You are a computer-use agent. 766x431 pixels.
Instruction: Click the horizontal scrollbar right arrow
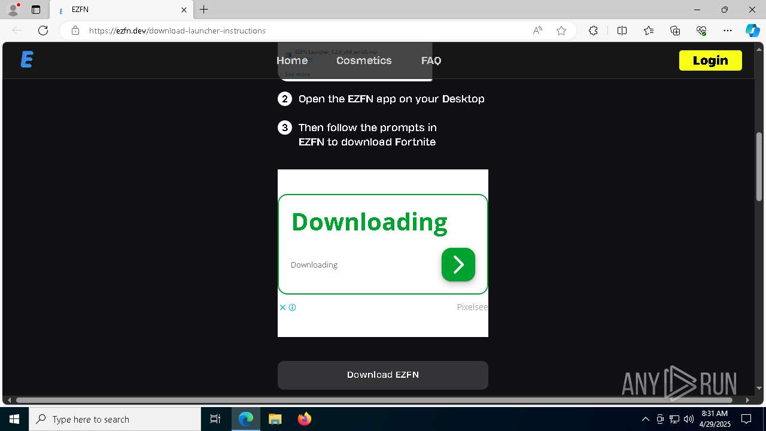click(x=747, y=400)
